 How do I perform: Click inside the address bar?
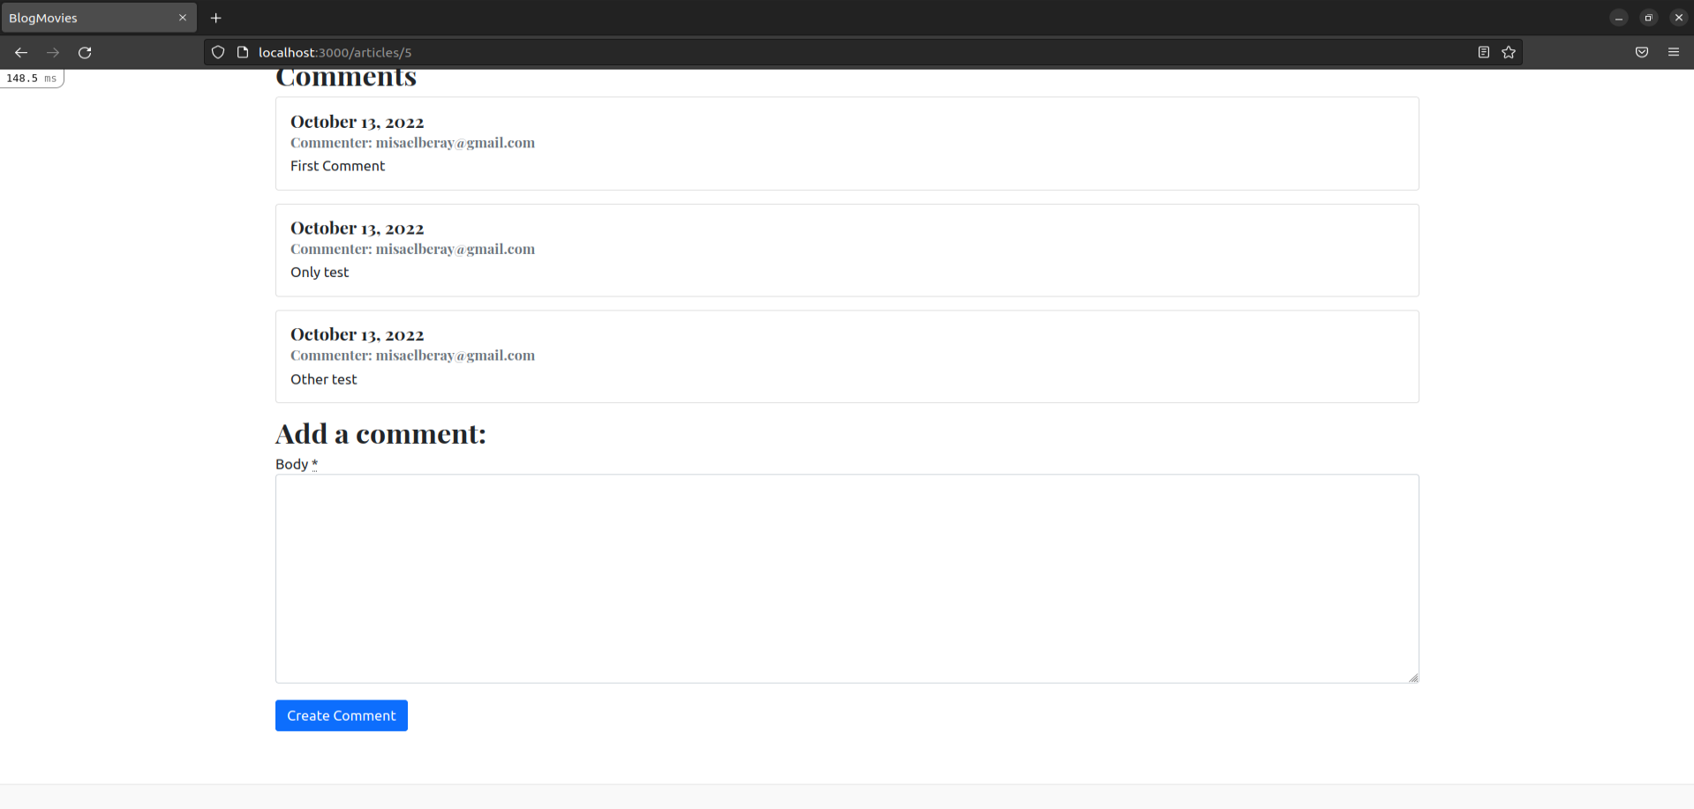618,52
